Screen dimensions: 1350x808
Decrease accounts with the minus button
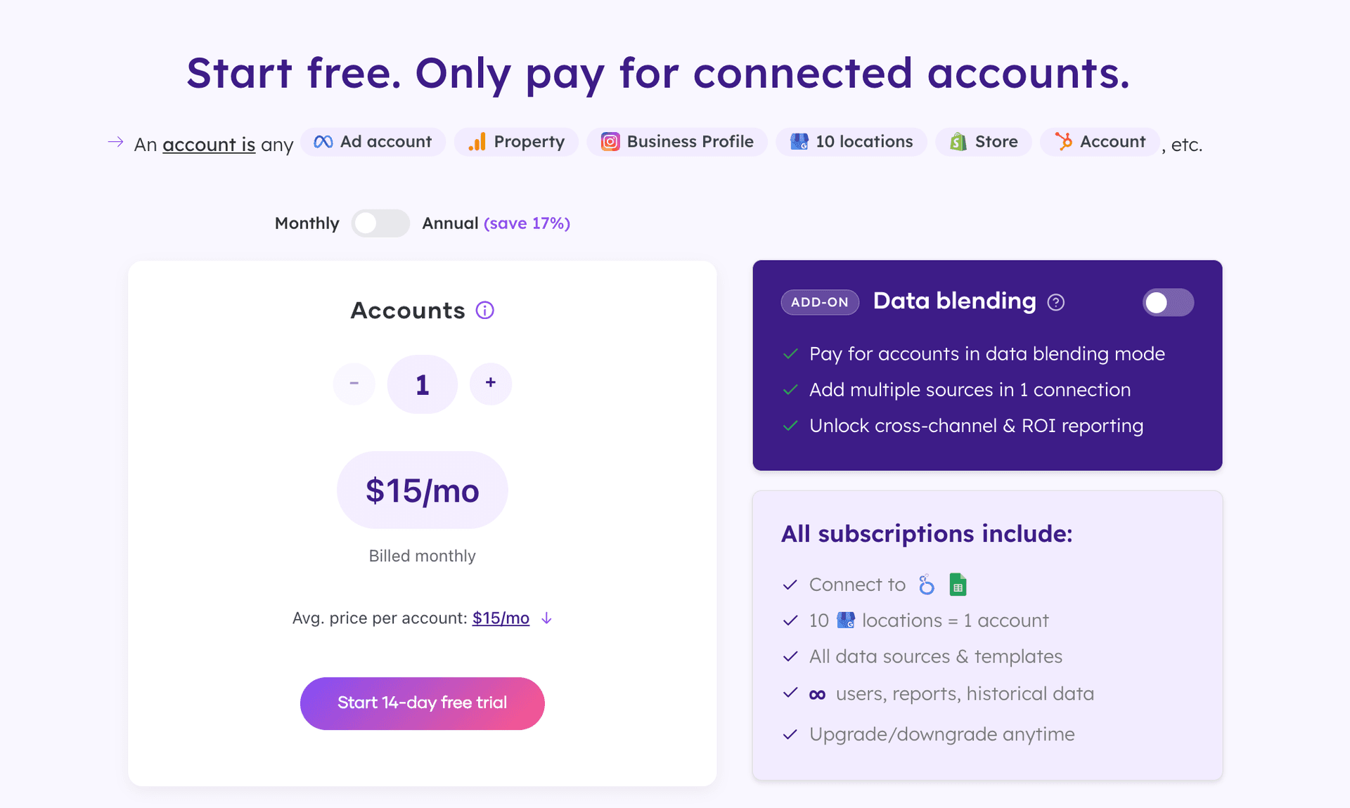coord(354,384)
